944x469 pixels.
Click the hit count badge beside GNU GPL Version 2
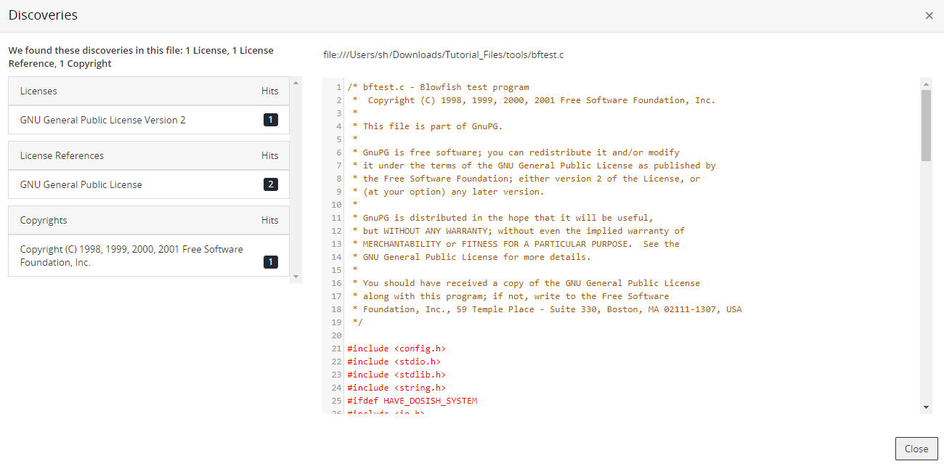point(270,119)
